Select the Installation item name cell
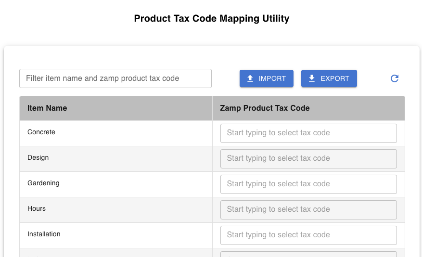The width and height of the screenshot is (422, 257). coord(44,234)
